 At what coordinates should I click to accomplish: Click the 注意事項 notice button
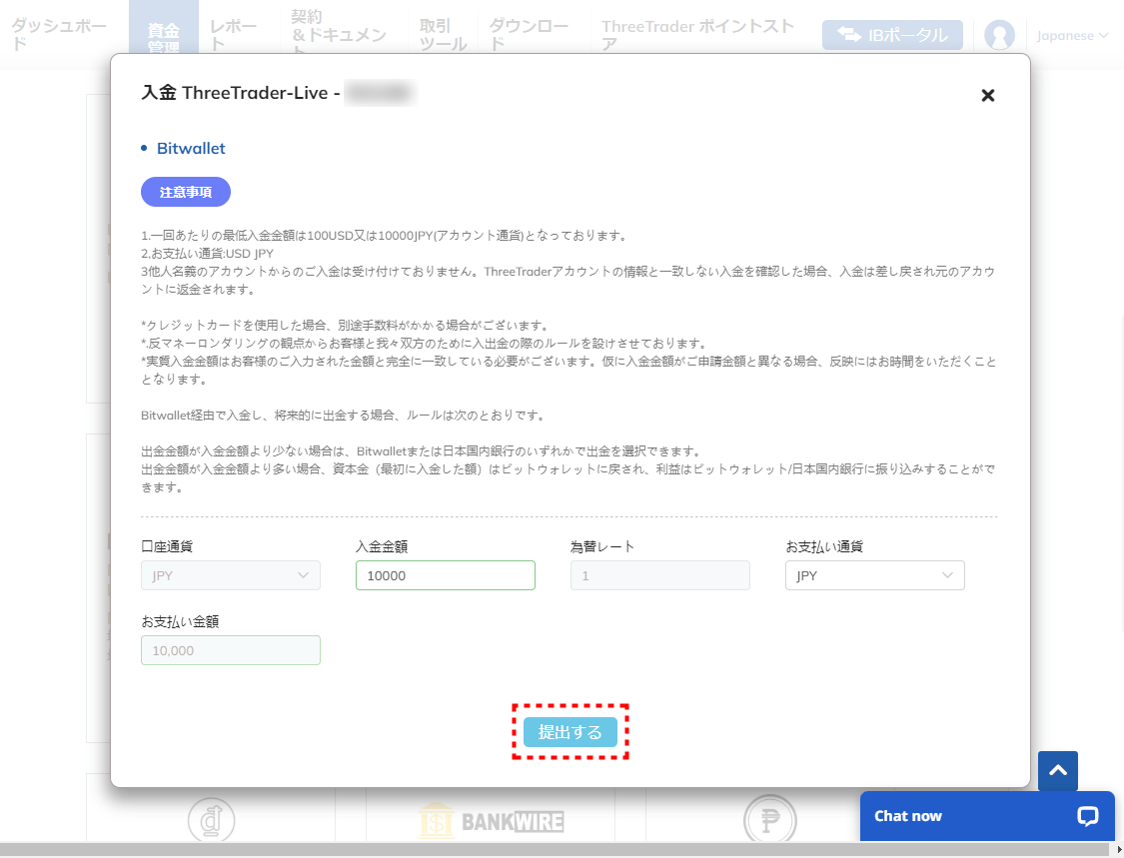[186, 192]
